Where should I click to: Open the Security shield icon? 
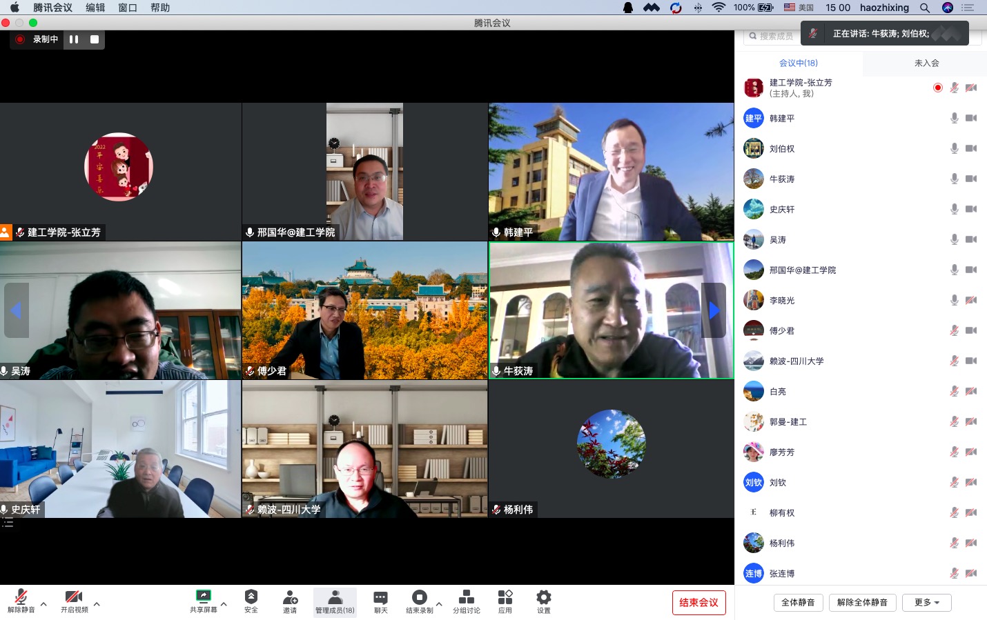[x=251, y=597]
